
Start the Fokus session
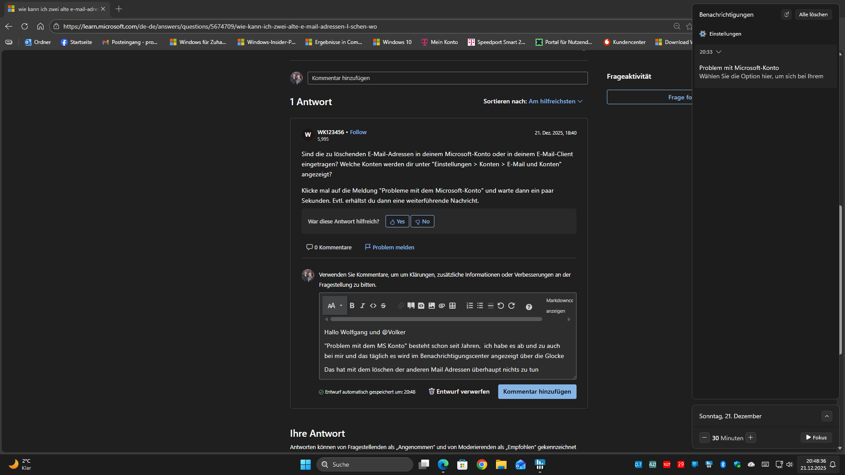coord(816,438)
